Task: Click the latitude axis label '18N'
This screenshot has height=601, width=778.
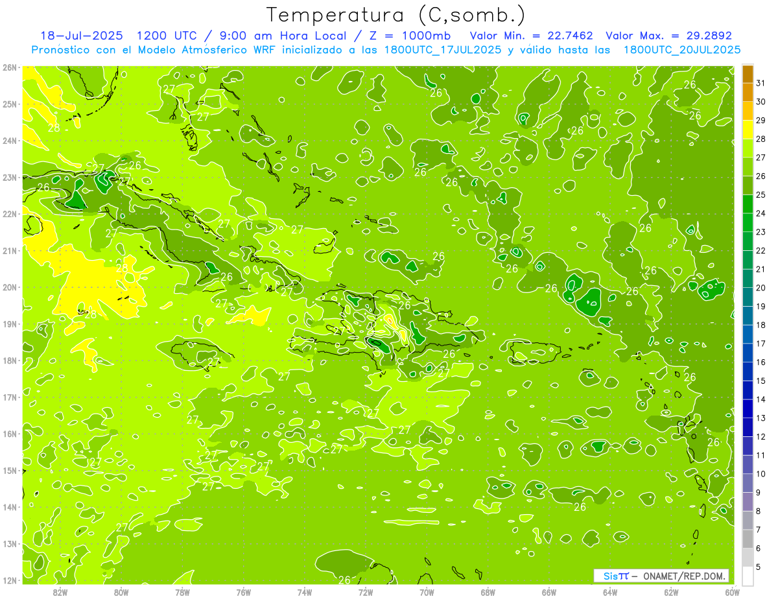Action: coord(9,360)
